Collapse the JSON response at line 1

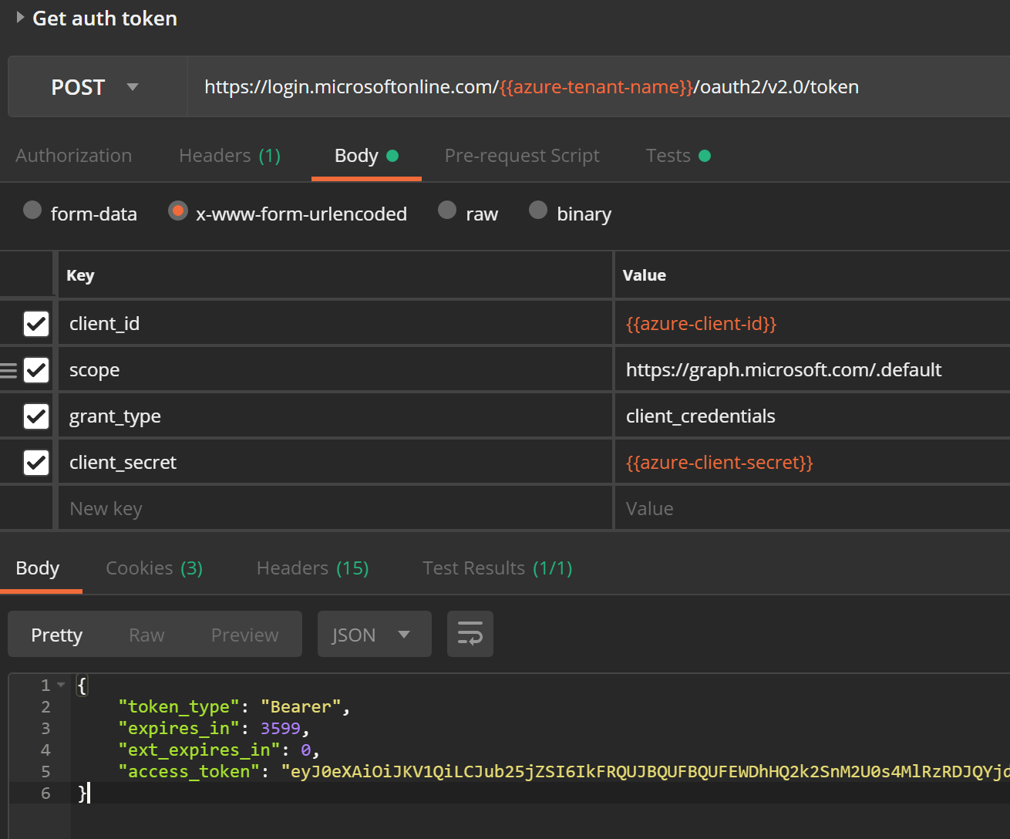[x=60, y=684]
